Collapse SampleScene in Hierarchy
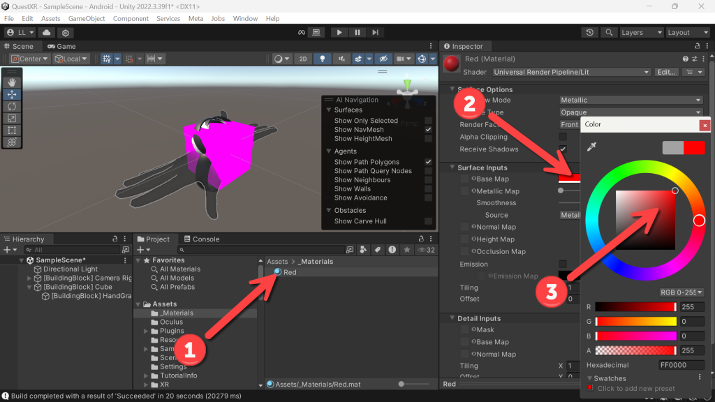Screen dimensions: 715x402 21,260
